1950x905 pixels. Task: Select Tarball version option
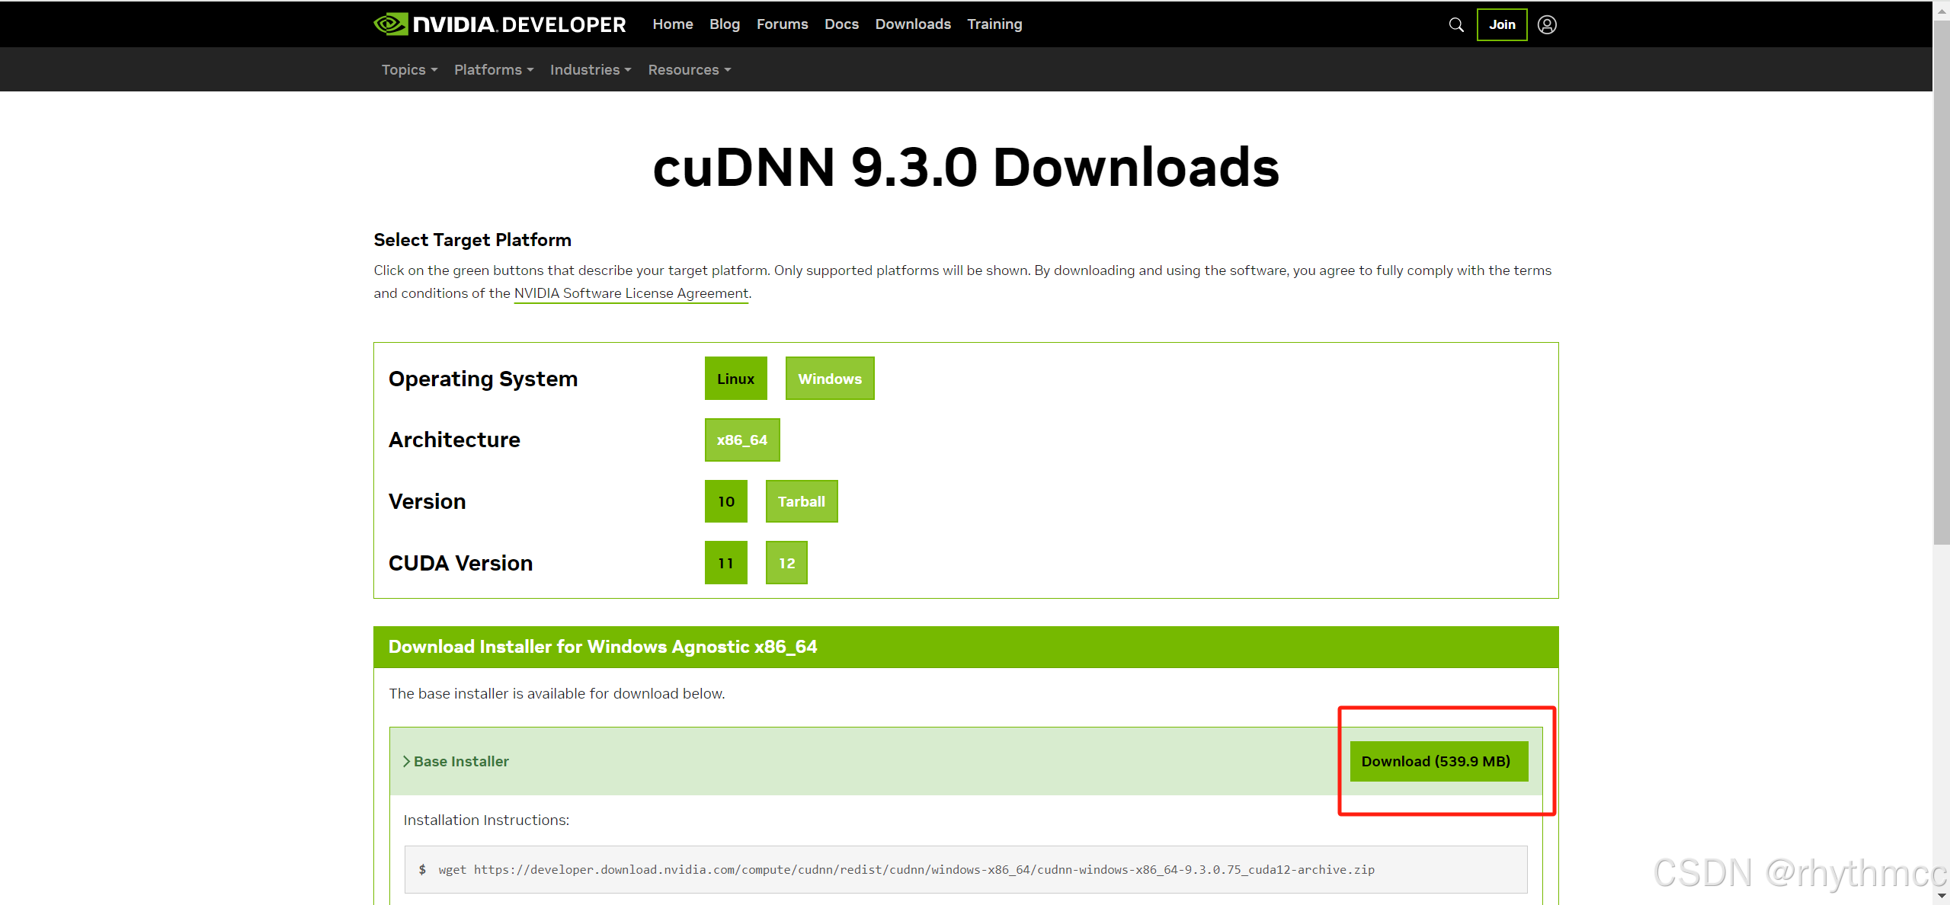801,501
